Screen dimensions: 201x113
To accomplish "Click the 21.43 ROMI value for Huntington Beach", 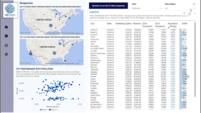I will pyautogui.click(x=184, y=48).
